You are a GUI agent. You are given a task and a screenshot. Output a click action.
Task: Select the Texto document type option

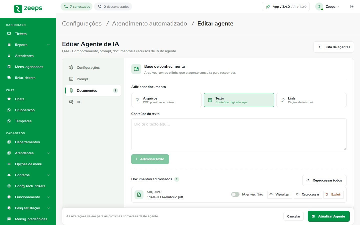(x=239, y=100)
